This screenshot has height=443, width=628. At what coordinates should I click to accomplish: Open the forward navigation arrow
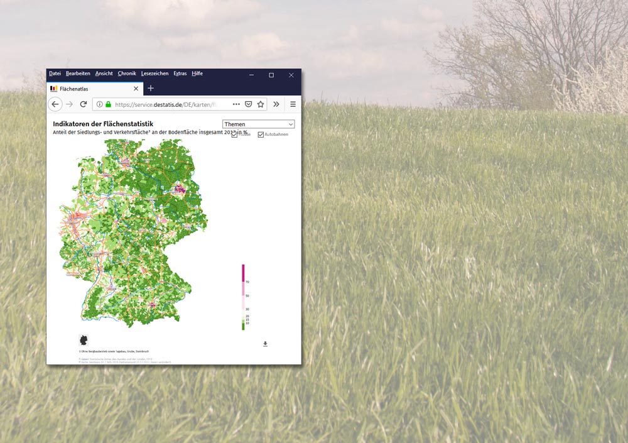(x=69, y=104)
